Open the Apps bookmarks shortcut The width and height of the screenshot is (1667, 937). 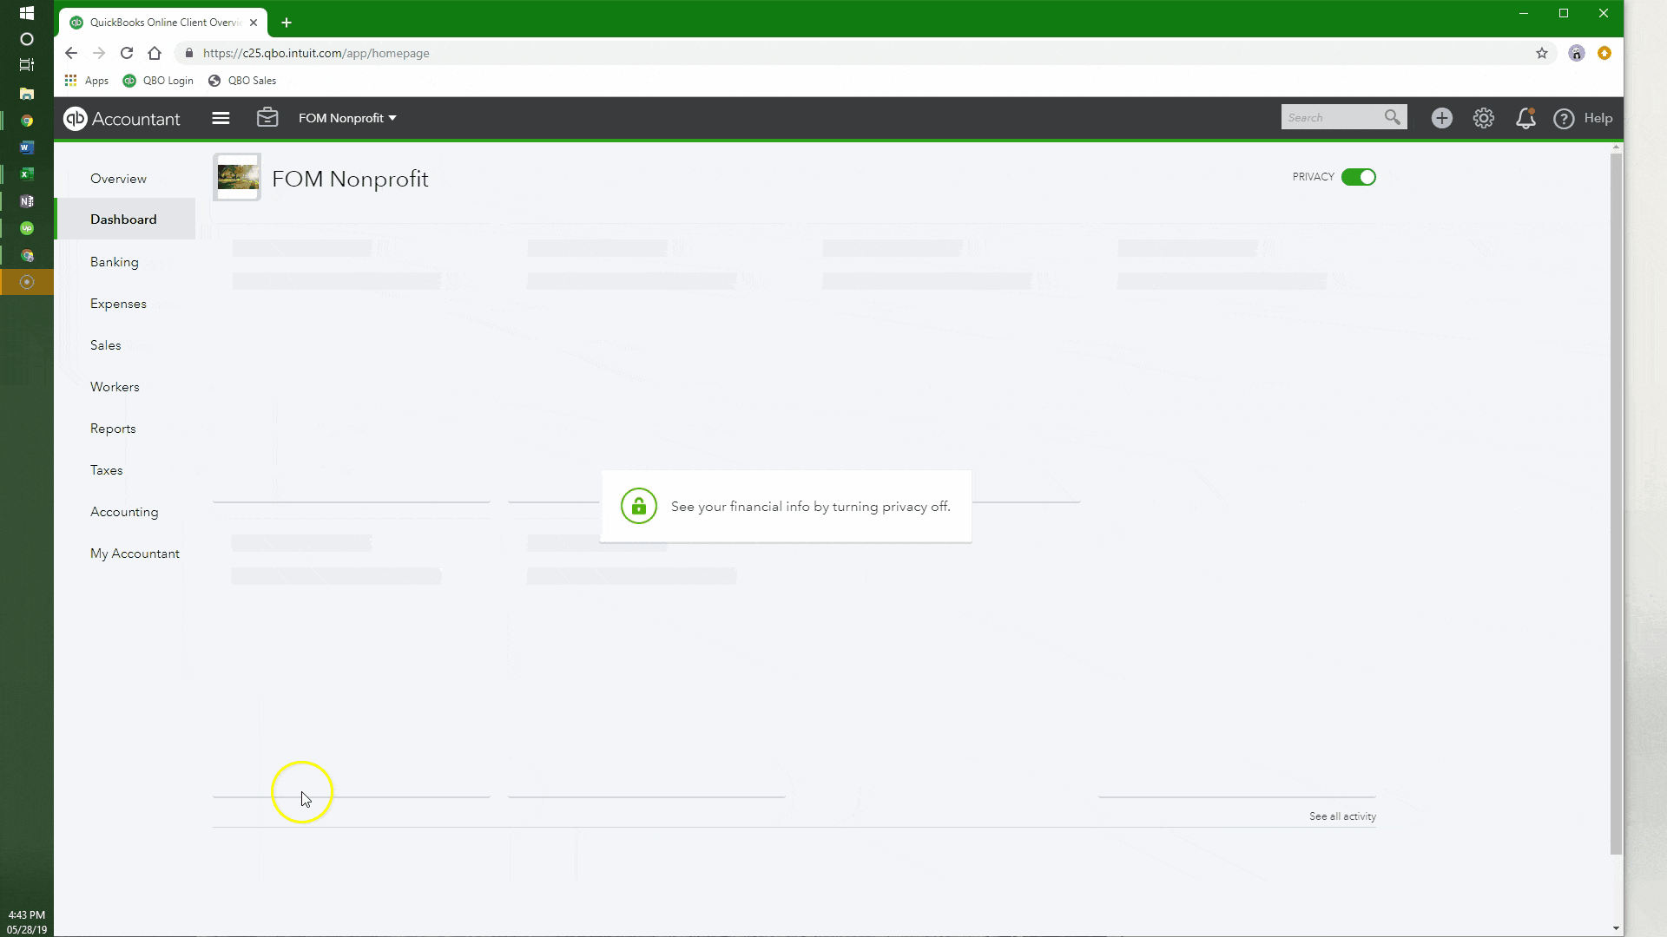click(x=87, y=81)
